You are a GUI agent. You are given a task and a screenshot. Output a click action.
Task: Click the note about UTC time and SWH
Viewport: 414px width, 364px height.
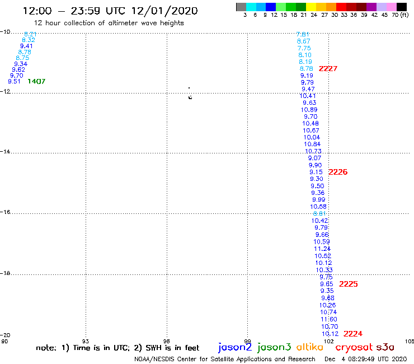coord(117,348)
